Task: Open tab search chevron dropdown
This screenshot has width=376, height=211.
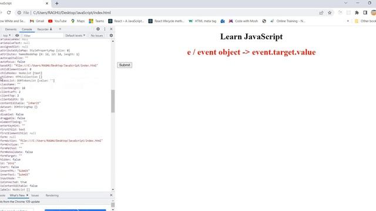Action: [x=345, y=3]
